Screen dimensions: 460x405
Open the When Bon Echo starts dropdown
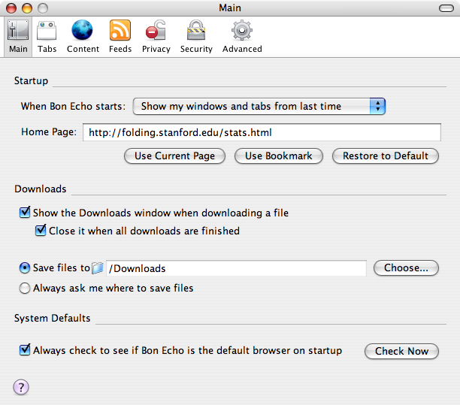coord(259,106)
